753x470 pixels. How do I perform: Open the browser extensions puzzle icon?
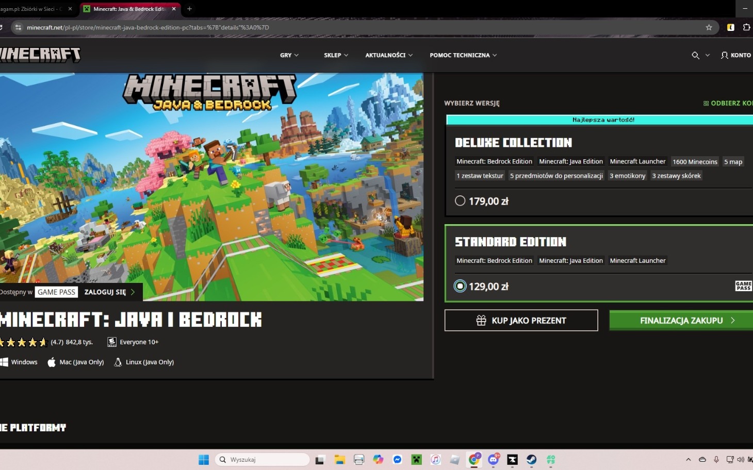[x=746, y=27]
